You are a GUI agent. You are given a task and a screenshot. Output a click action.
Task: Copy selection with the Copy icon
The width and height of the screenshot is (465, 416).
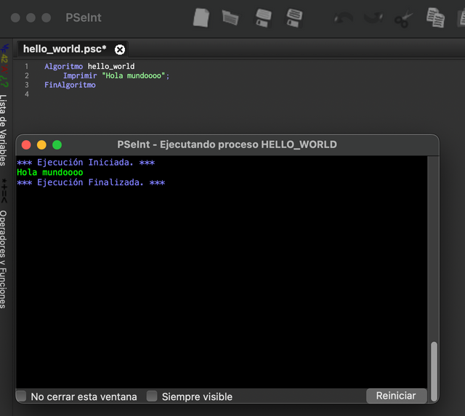pos(435,17)
